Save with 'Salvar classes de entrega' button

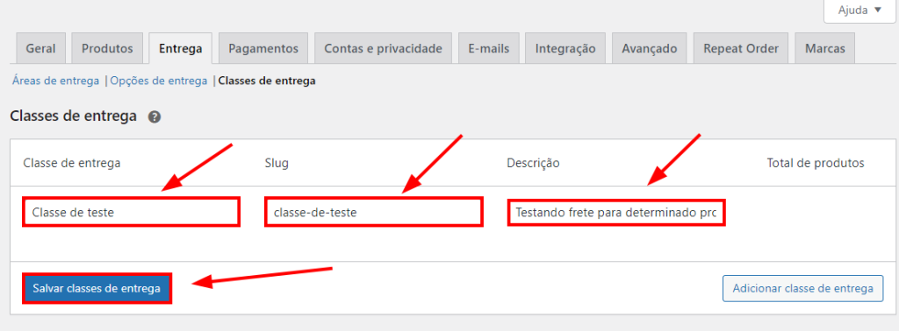tap(97, 289)
